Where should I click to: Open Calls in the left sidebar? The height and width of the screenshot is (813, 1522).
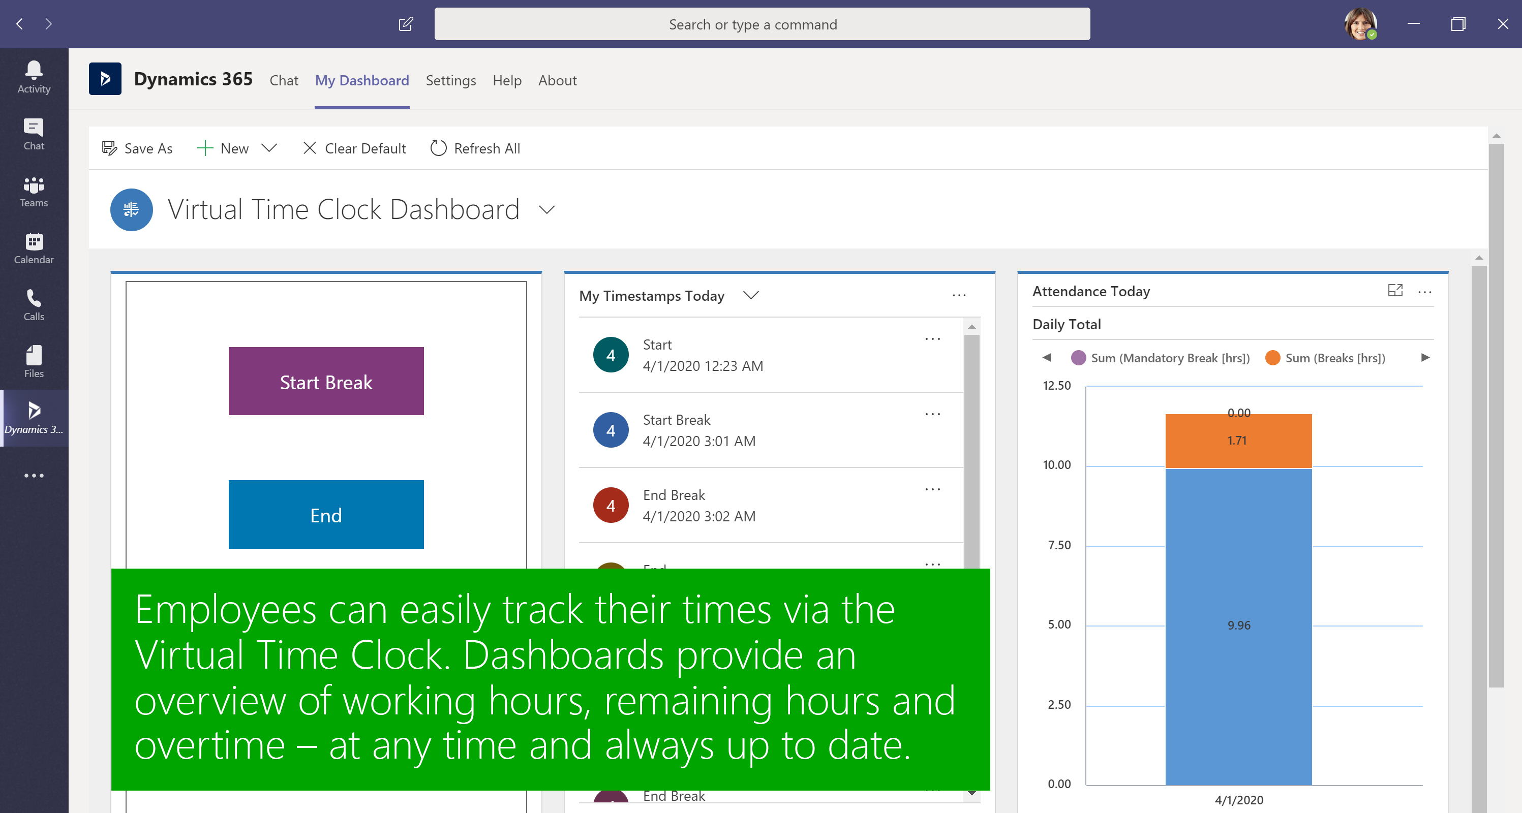point(34,305)
